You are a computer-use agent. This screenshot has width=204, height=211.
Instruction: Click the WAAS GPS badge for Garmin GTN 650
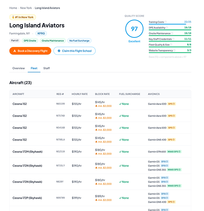point(174,152)
